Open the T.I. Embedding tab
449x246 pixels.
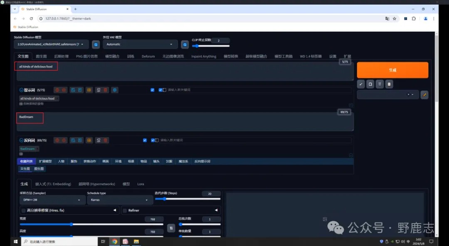click(53, 184)
